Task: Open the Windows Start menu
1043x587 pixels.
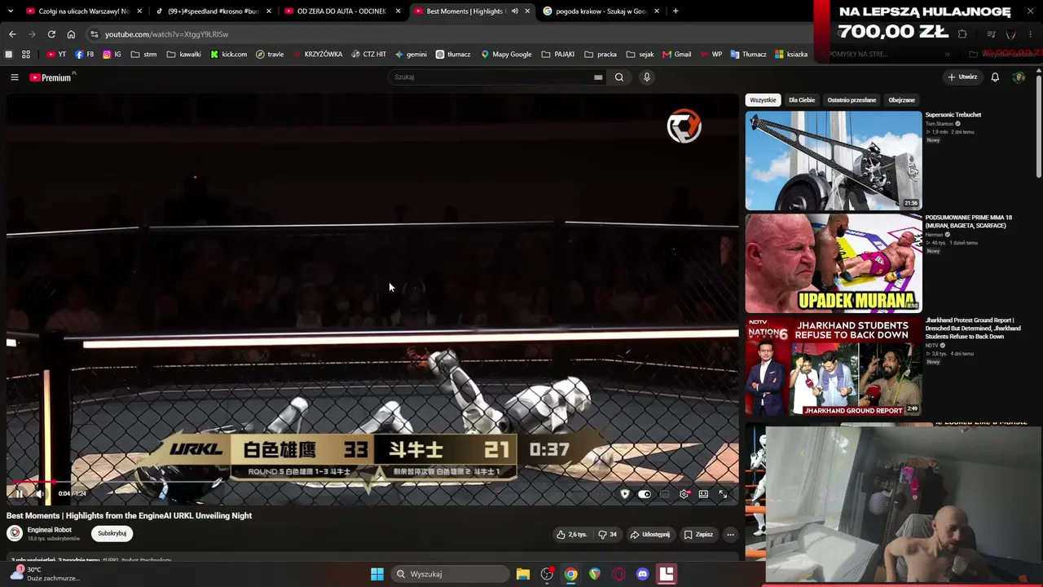Action: (x=377, y=574)
